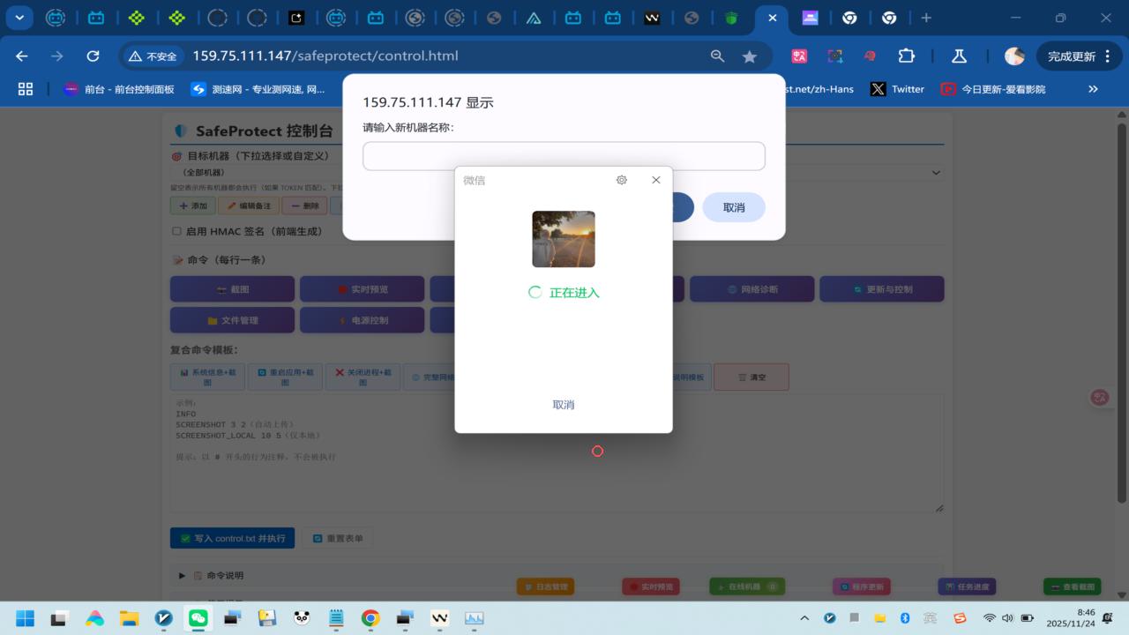1129x635 pixels.
Task: Open the Twitter bookmark
Action: 898,89
